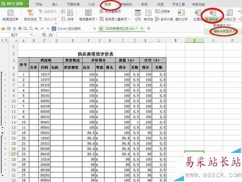
Task: Show outline level 1
Action: pyautogui.click(x=2, y=40)
